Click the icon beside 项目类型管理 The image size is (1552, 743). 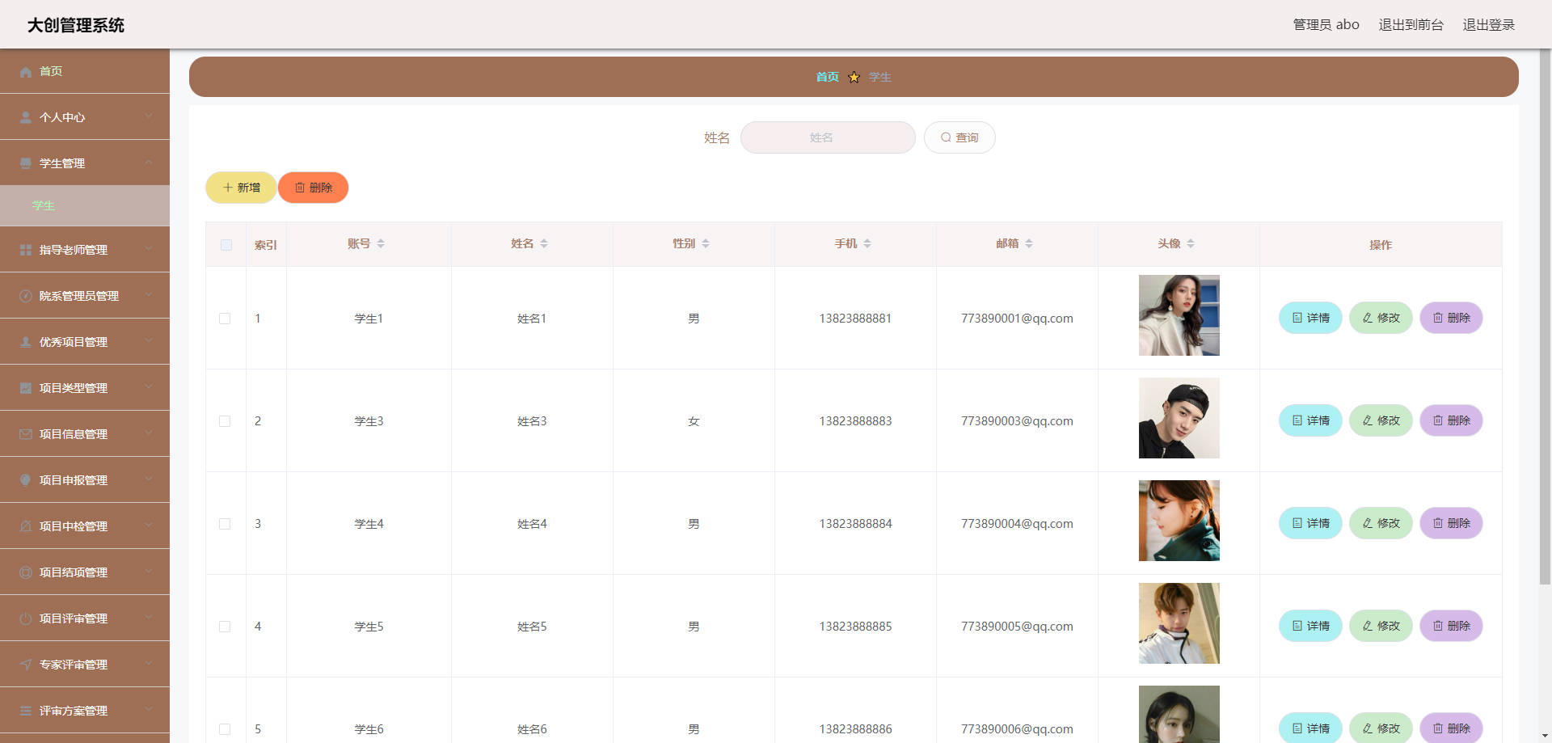point(26,388)
